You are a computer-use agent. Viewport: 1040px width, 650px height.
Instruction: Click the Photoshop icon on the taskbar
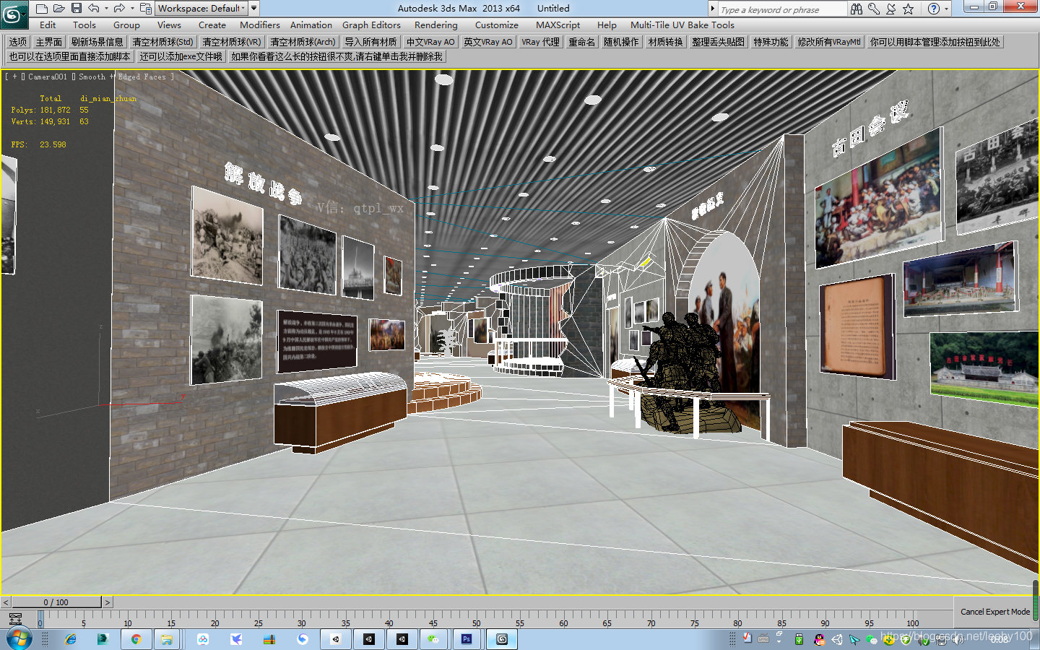click(x=467, y=639)
